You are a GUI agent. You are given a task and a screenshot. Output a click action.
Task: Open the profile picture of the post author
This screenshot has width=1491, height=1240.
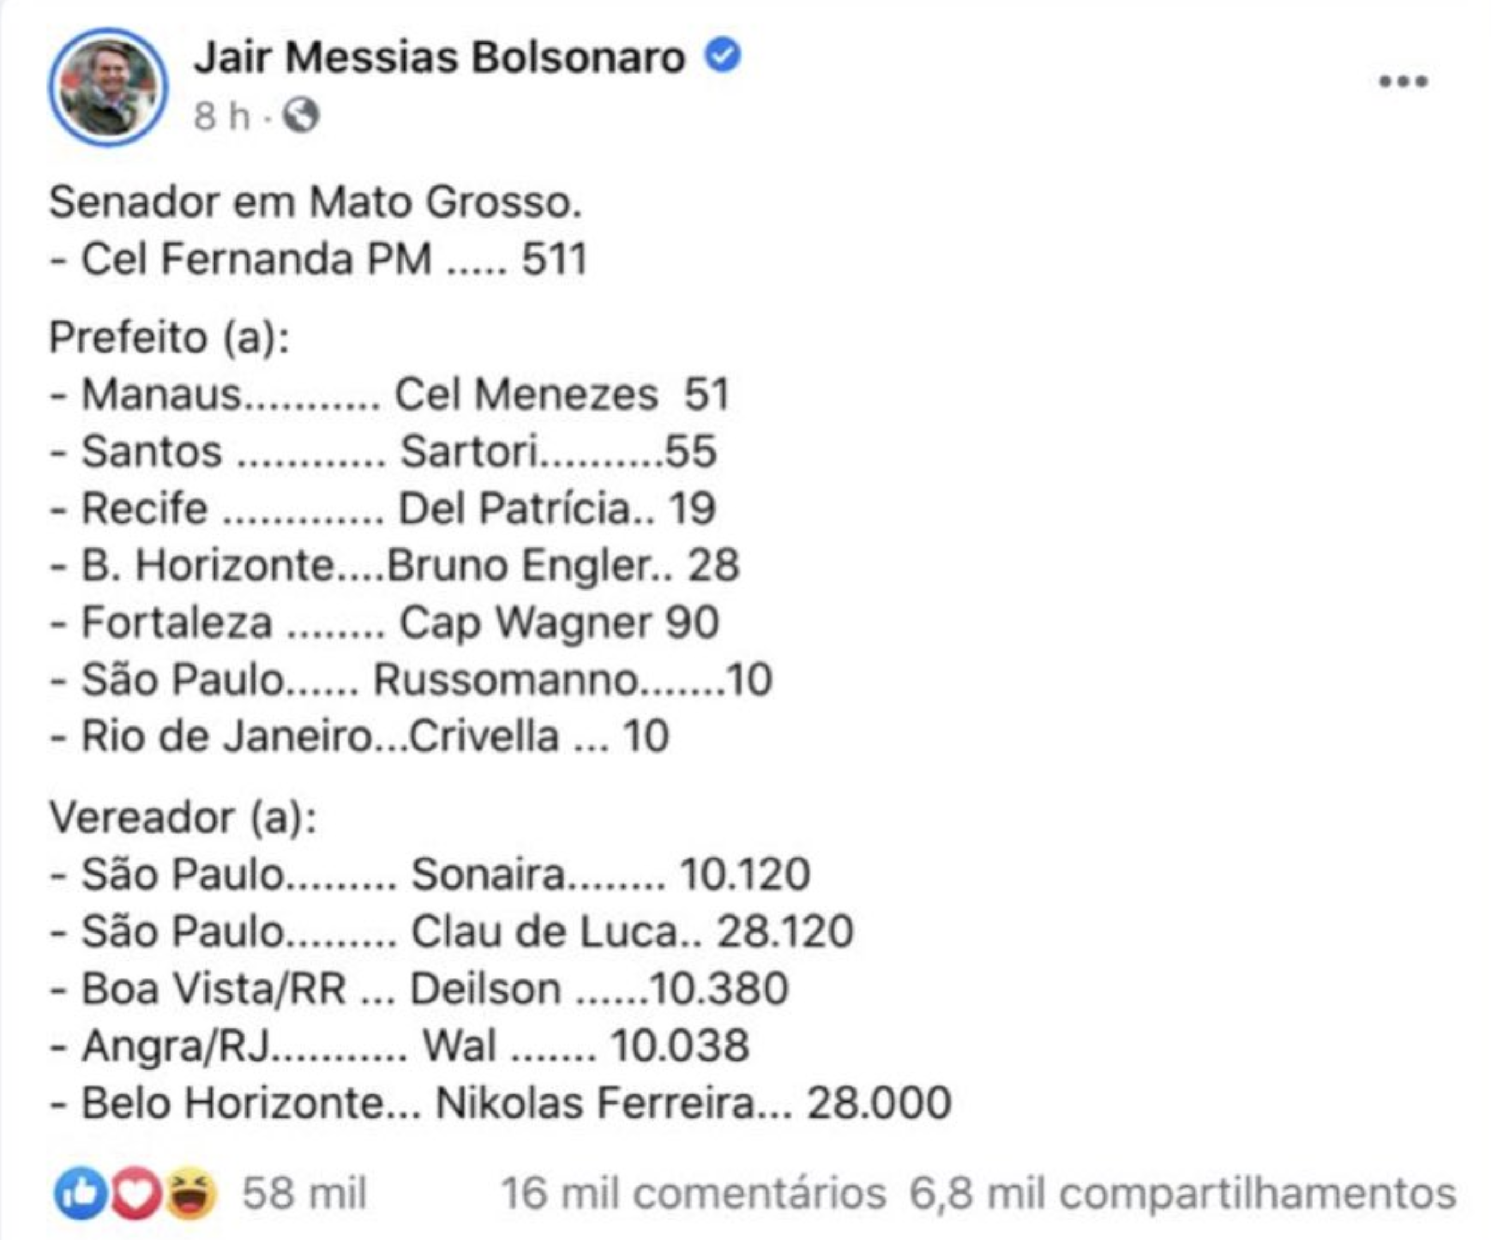pos(108,87)
